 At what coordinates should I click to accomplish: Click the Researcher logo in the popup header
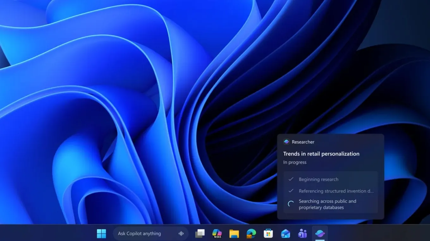286,142
